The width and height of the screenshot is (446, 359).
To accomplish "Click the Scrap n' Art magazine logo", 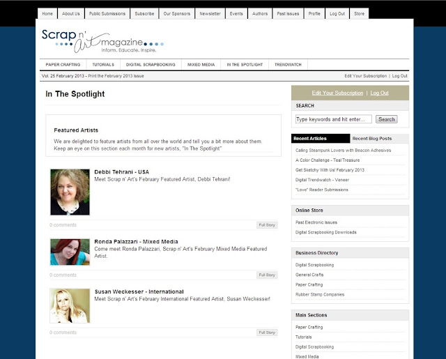I will point(102,41).
